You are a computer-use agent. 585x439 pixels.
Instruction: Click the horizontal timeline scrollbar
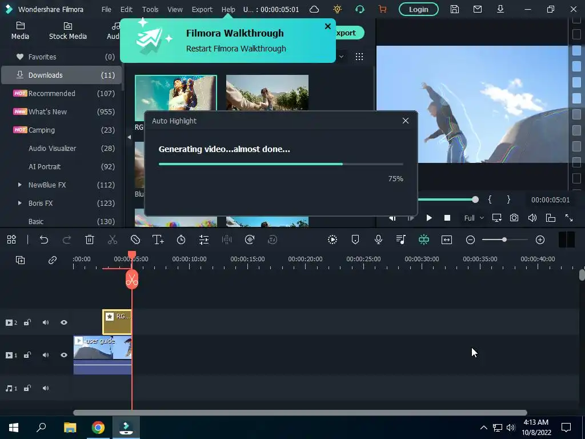[x=300, y=413]
